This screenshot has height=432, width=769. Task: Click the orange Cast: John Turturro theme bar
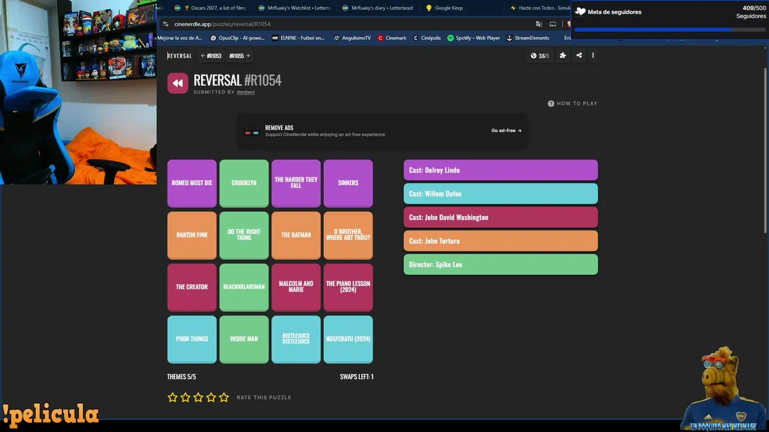pyautogui.click(x=500, y=241)
